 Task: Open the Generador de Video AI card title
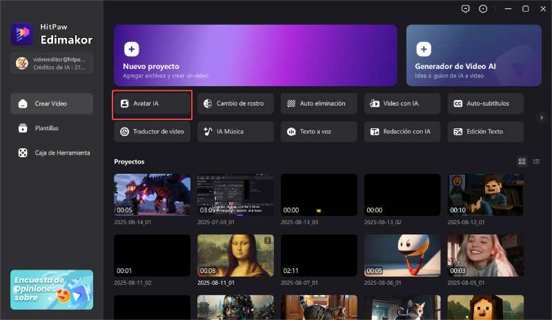coord(455,66)
